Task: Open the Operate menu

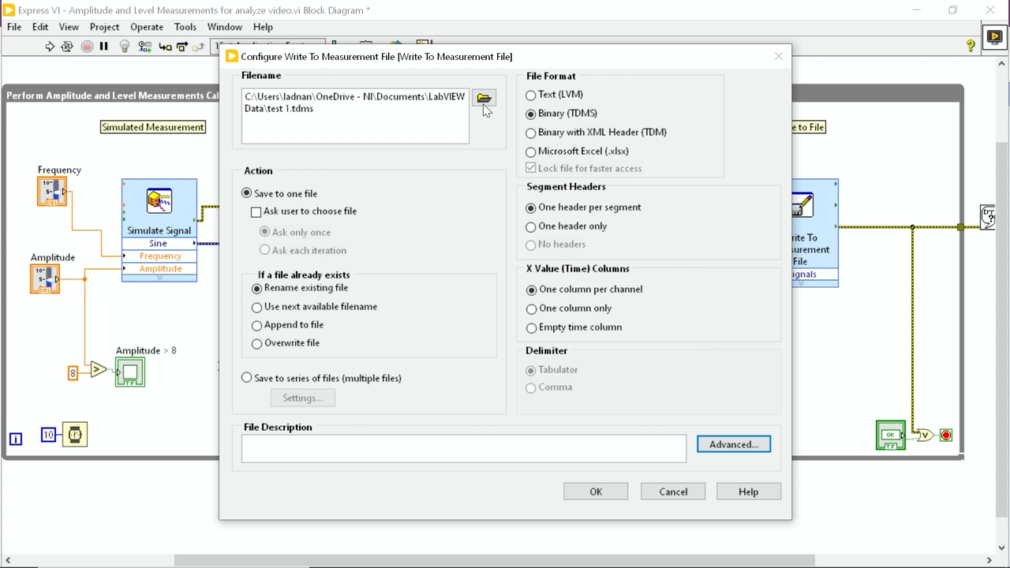Action: 147,27
